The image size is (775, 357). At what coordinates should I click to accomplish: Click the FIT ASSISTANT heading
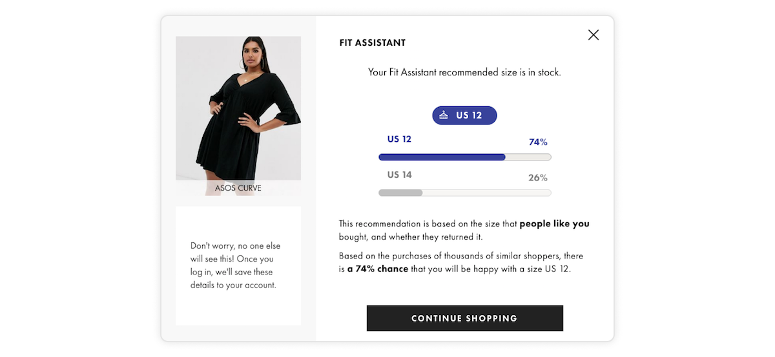373,43
